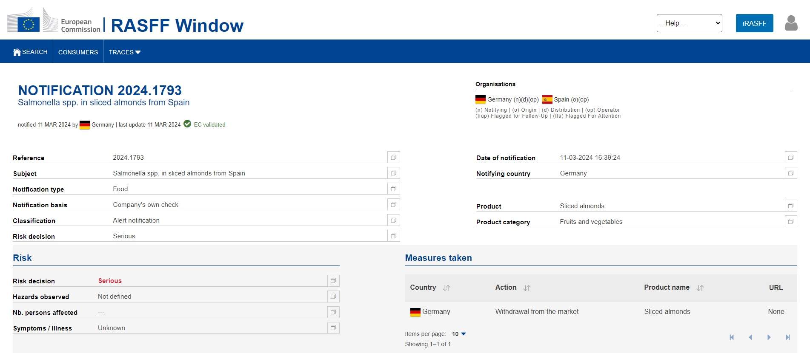
Task: Click 'Withdrawal from the market' cell
Action: pos(537,312)
